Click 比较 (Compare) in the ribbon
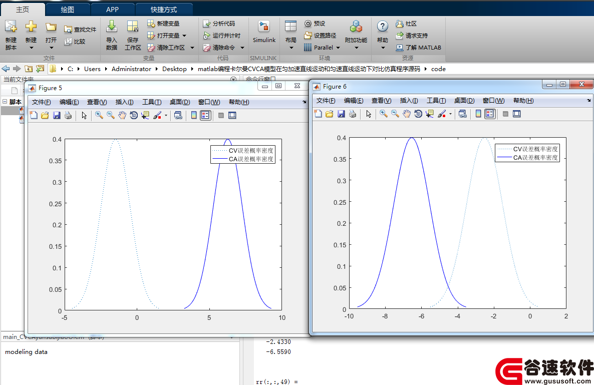Screen dimensions: 594x385 pos(75,41)
